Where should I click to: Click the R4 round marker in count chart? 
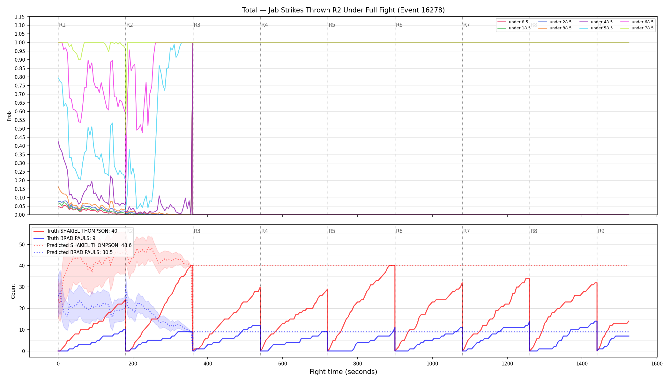(x=264, y=231)
